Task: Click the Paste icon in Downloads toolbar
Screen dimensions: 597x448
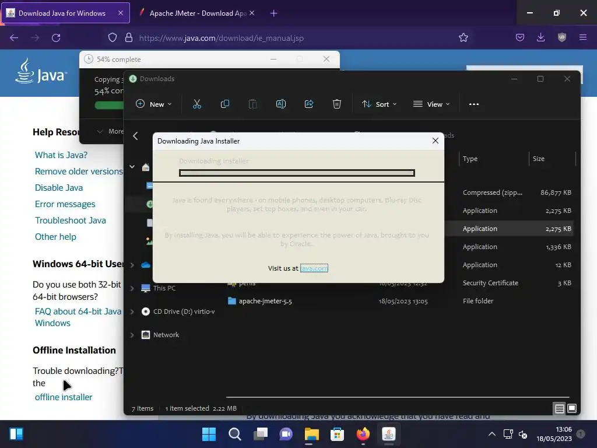Action: [253, 104]
